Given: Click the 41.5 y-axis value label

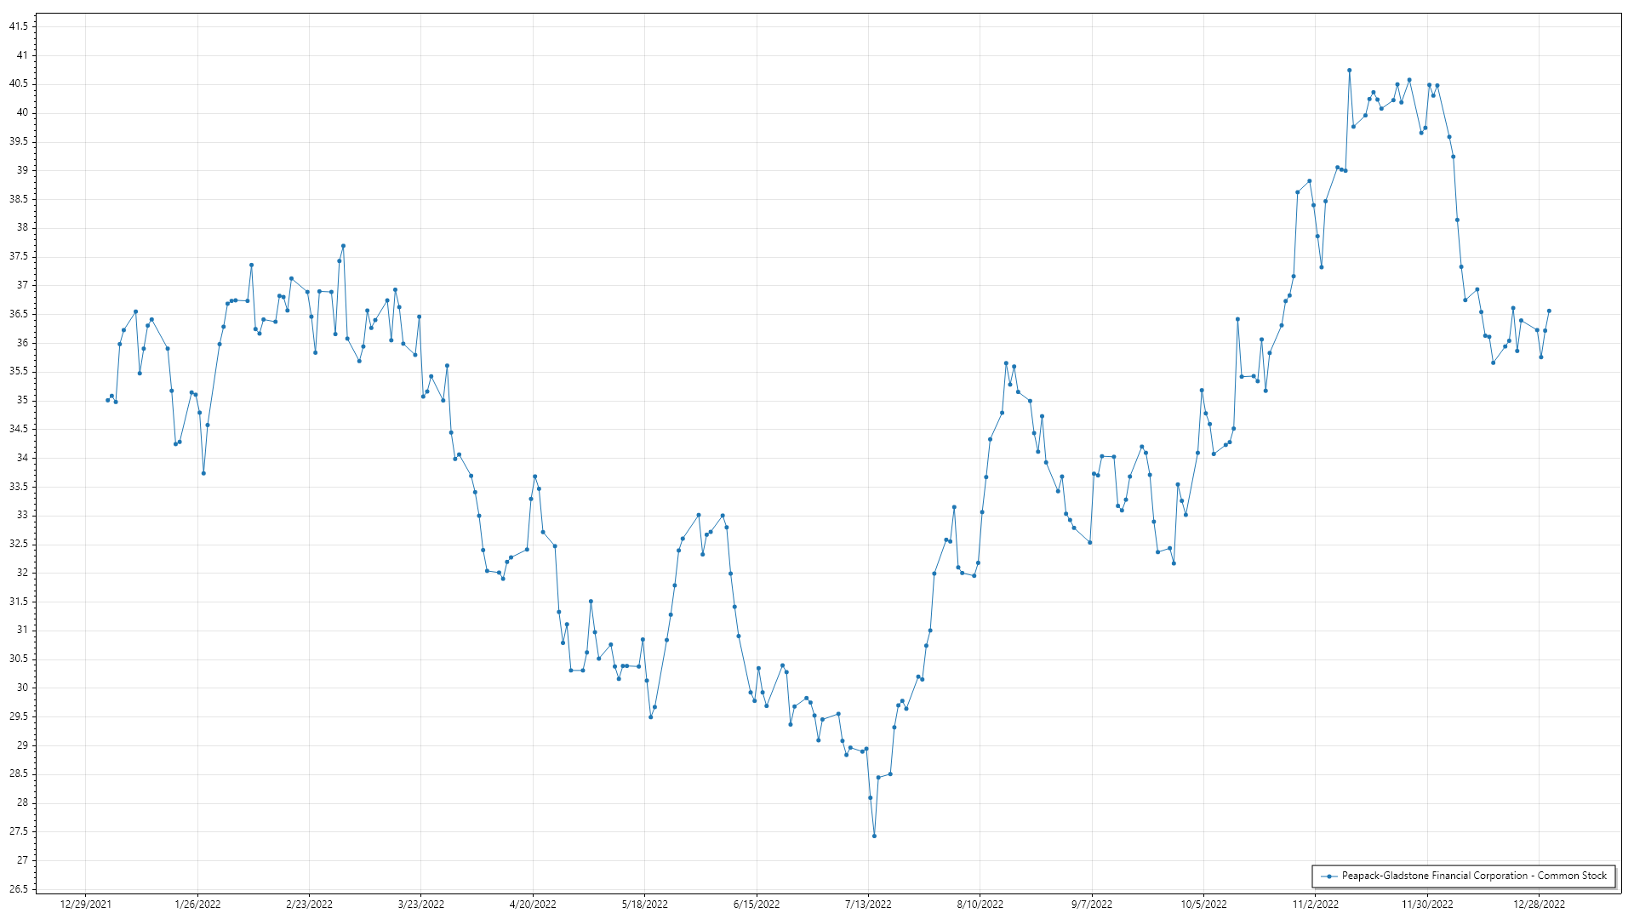Looking at the screenshot, I should (19, 26).
